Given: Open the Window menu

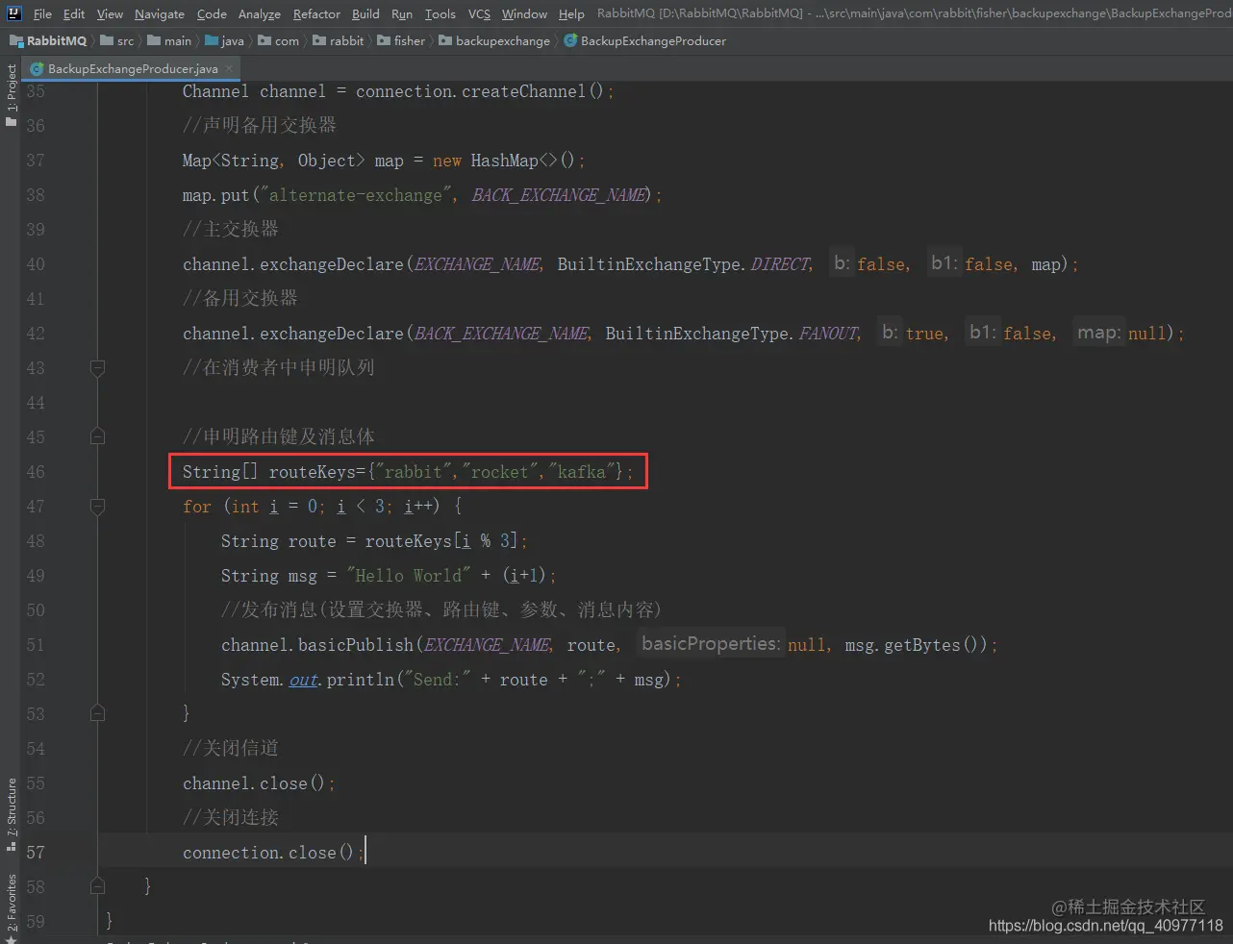Looking at the screenshot, I should tap(524, 13).
